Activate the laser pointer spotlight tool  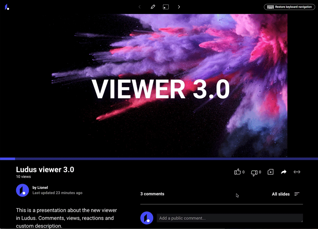pyautogui.click(x=166, y=7)
